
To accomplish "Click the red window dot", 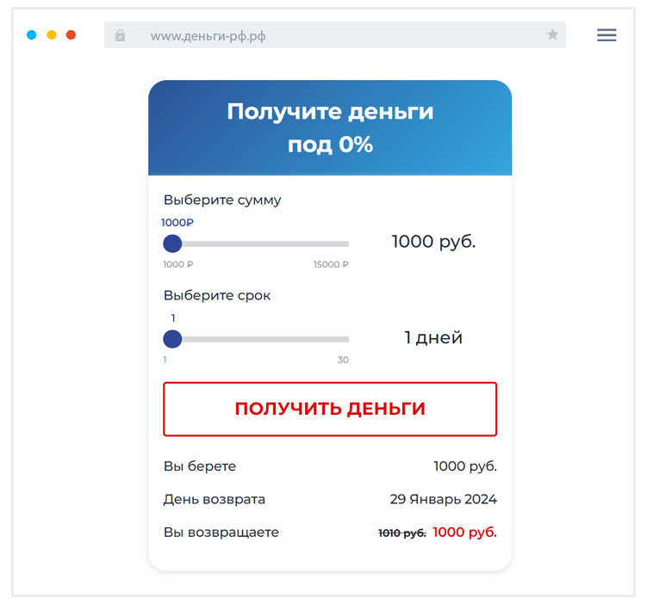I will [72, 35].
